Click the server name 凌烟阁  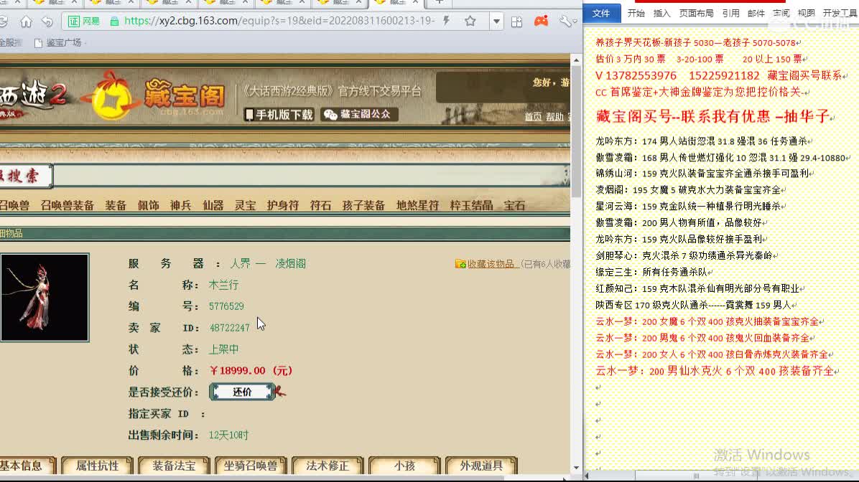[x=290, y=264]
